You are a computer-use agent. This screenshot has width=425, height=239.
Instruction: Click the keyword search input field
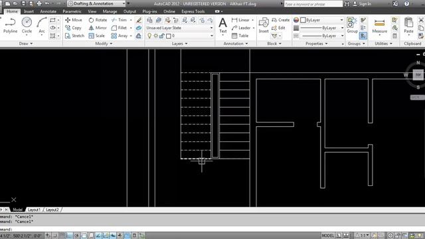click(x=313, y=4)
